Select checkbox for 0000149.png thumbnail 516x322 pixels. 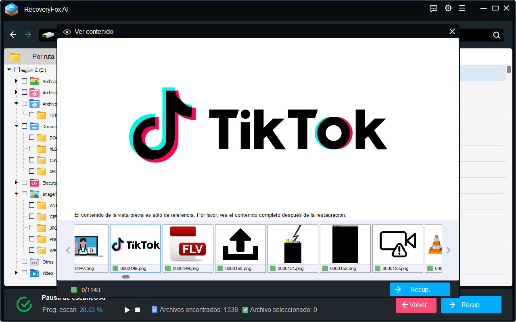(168, 268)
